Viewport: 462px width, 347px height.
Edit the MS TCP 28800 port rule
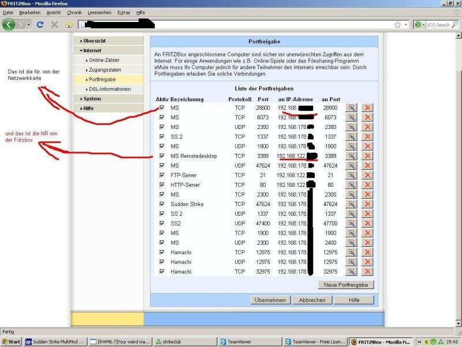click(351, 108)
